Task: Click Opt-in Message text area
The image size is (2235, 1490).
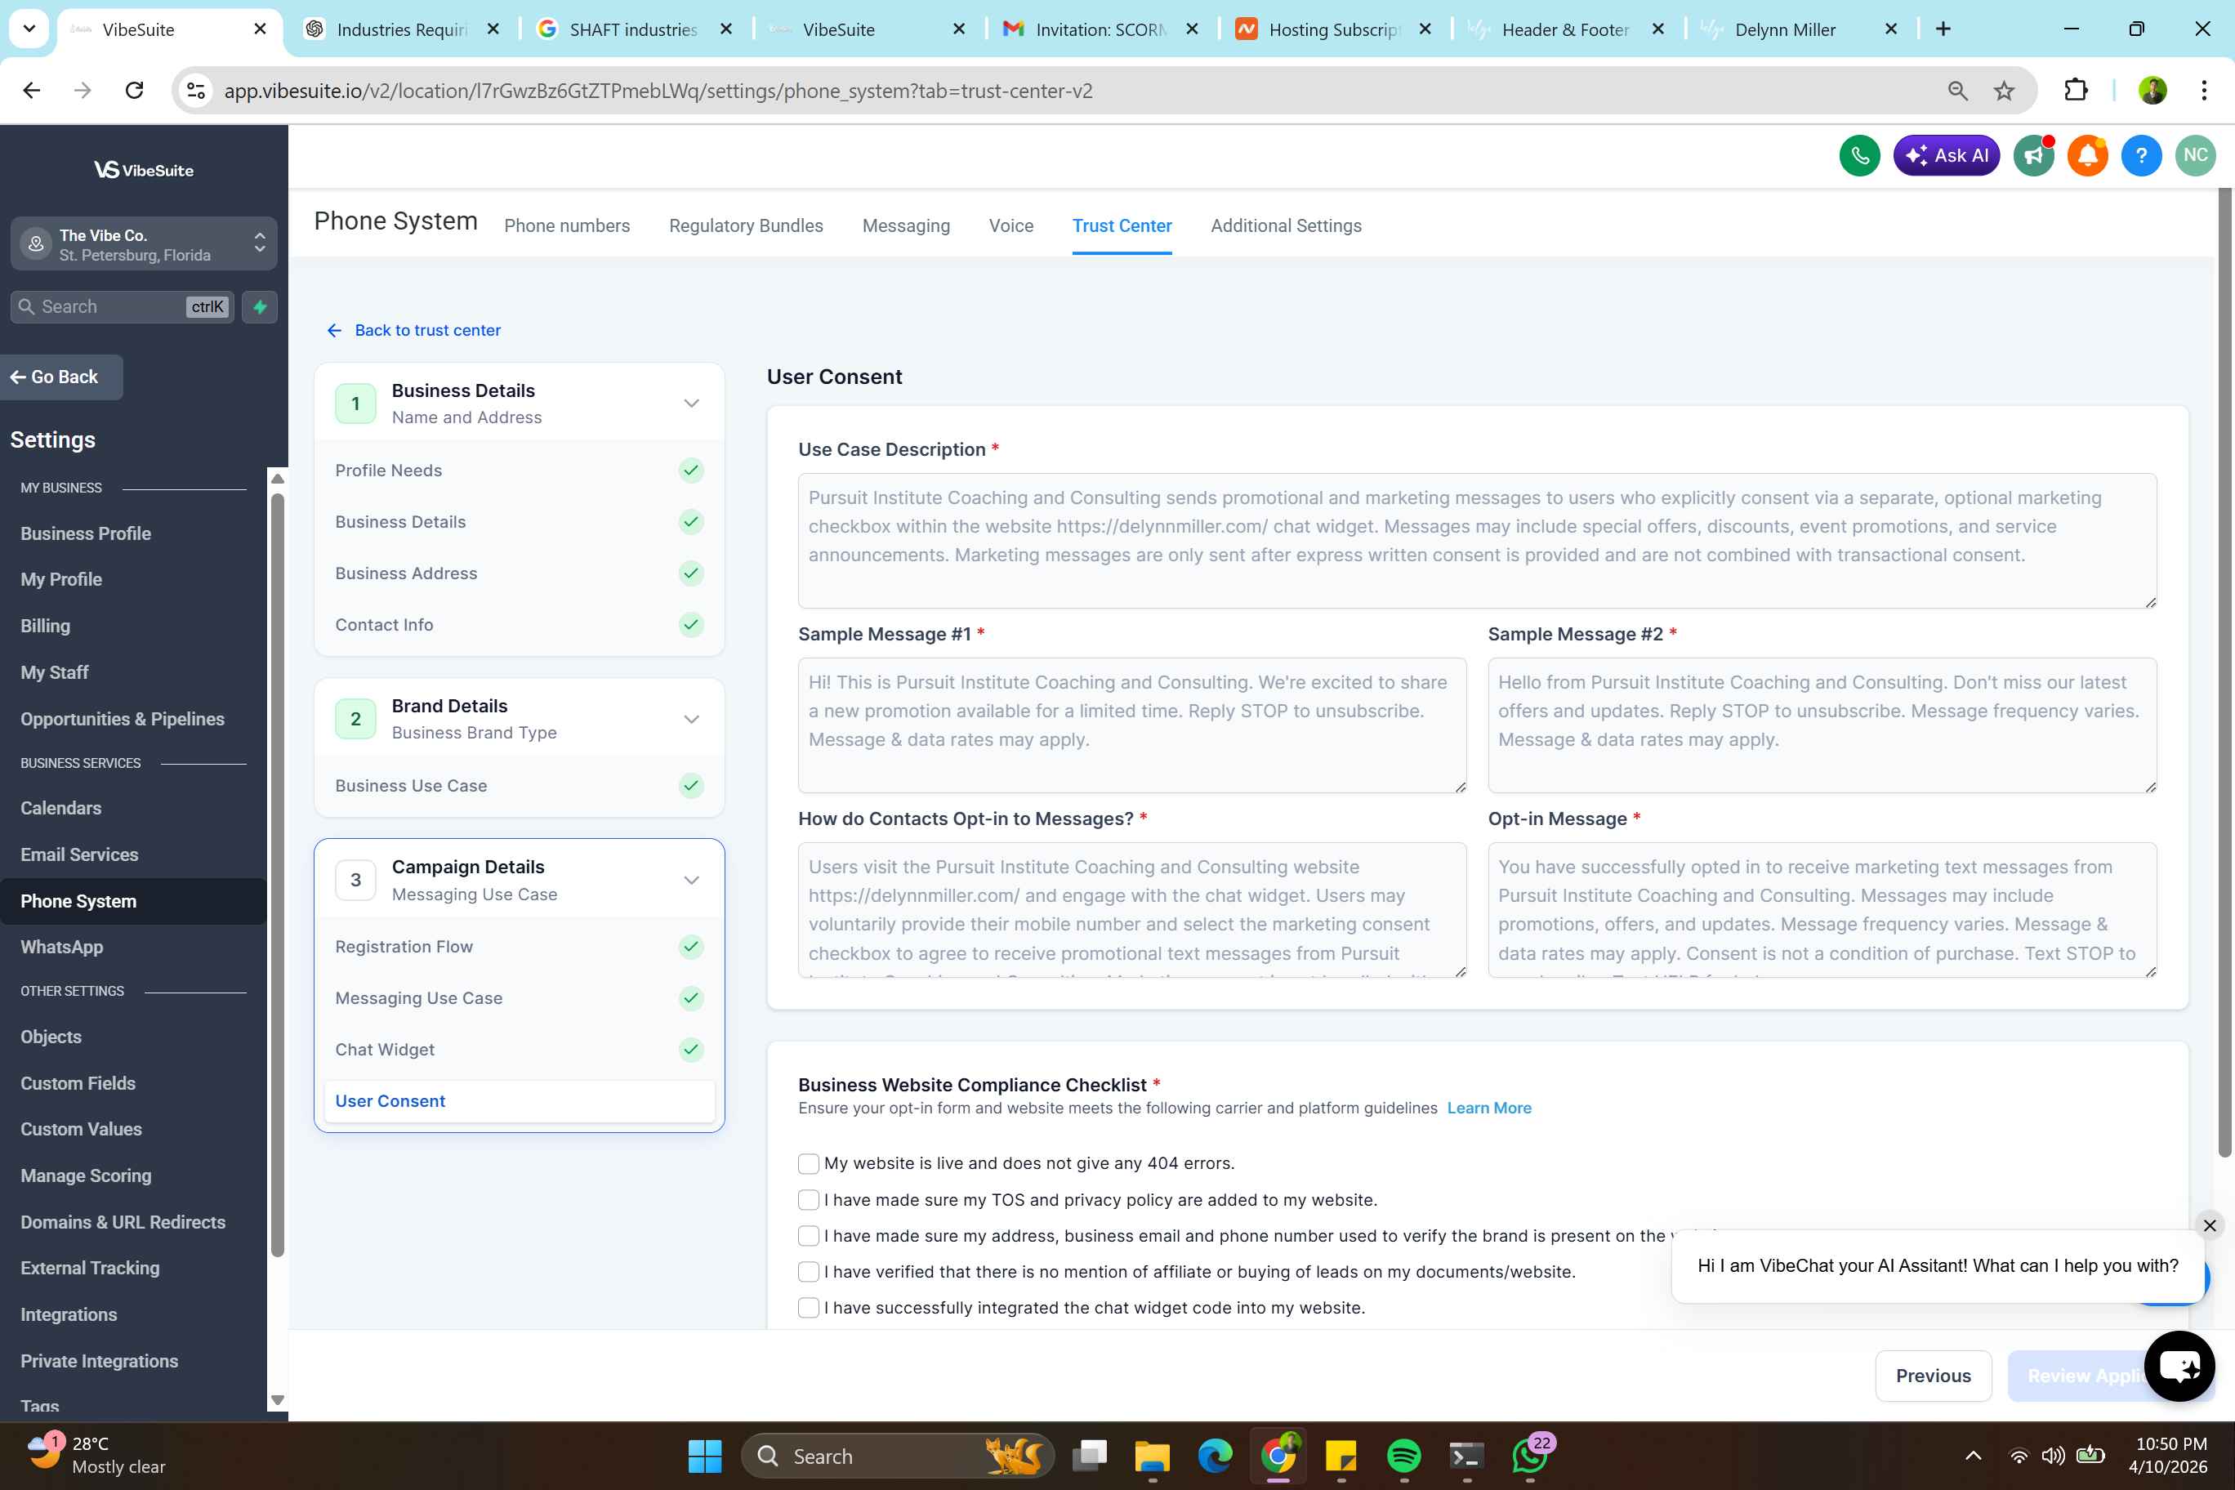Action: point(1822,909)
